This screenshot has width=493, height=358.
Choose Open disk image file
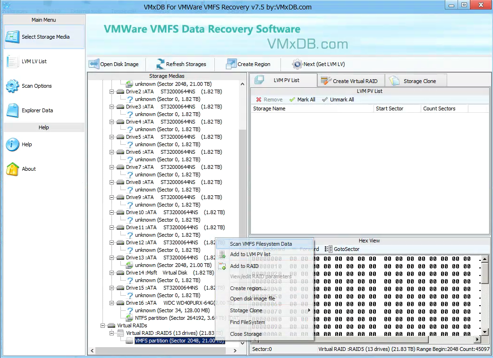[x=265, y=299]
